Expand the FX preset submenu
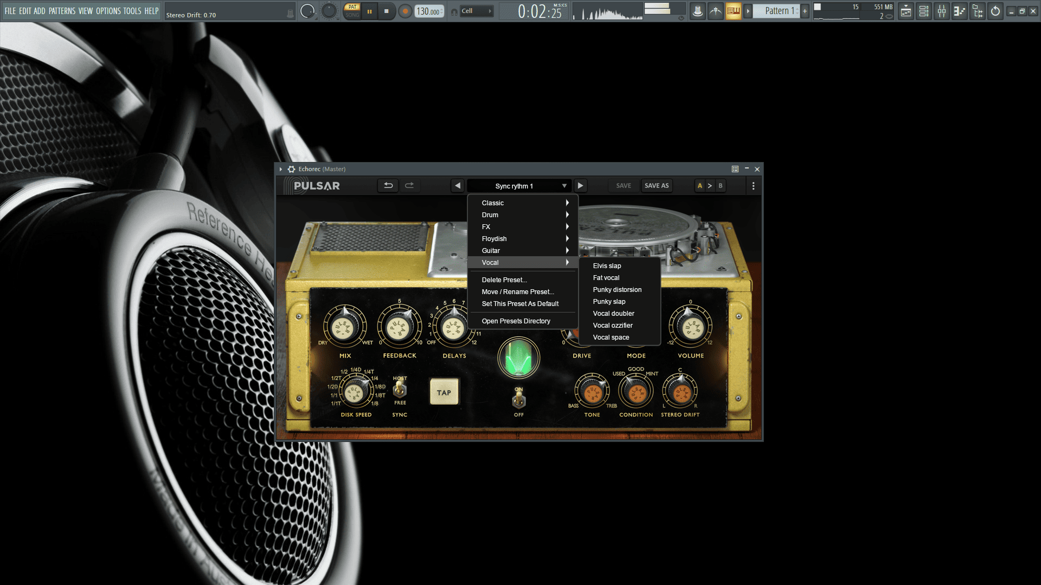Screen dimensions: 1041x585 [x=523, y=227]
